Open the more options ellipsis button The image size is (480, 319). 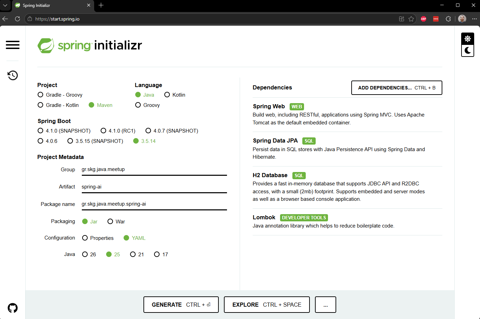(326, 305)
